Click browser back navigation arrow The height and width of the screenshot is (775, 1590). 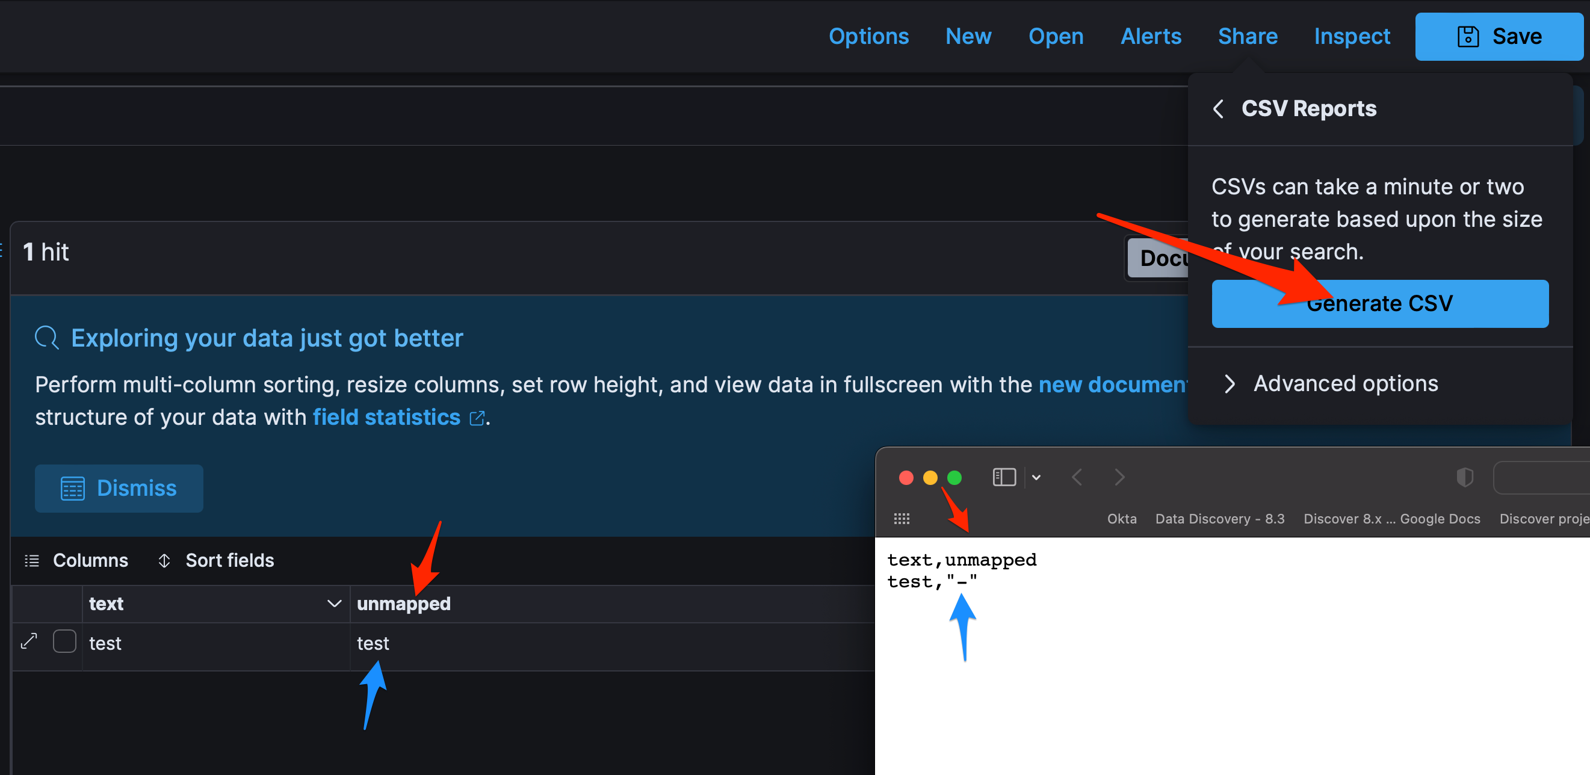click(x=1077, y=477)
